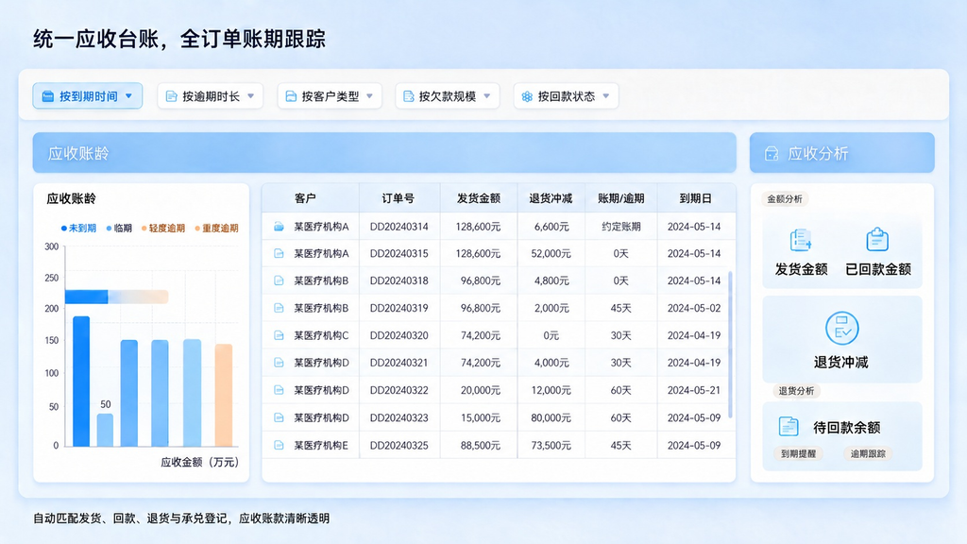This screenshot has height=544, width=967.
Task: Click the short chart bar labeled 50
Action: pyautogui.click(x=105, y=430)
